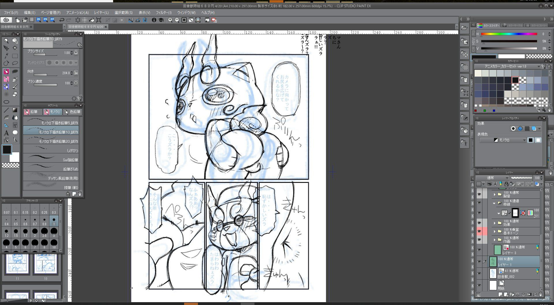Image resolution: width=554 pixels, height=305 pixels.
Task: Expand the 基本トーン layer folder
Action: (495, 231)
